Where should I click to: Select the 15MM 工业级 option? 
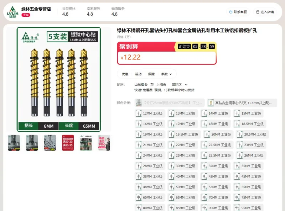(x=248, y=113)
